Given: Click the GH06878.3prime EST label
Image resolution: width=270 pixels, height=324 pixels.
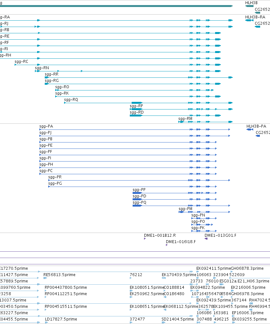Looking at the screenshot, I should 247,268.
